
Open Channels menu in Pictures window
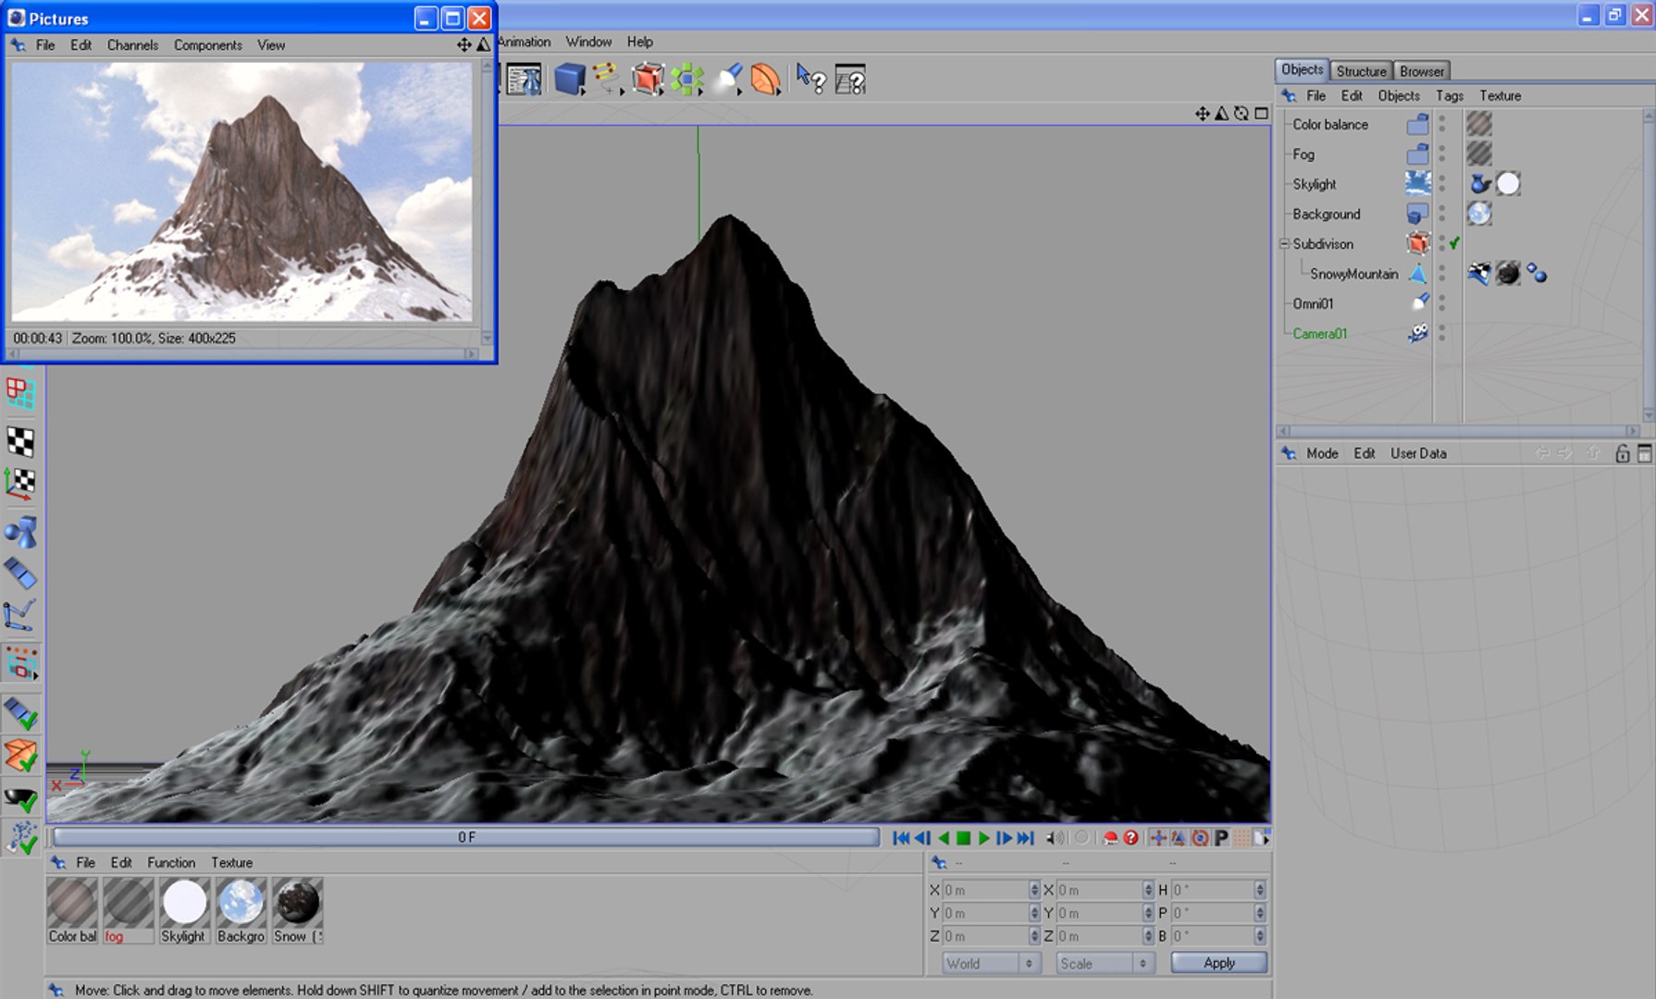pyautogui.click(x=132, y=45)
